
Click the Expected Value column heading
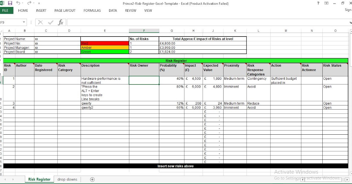coord(213,70)
